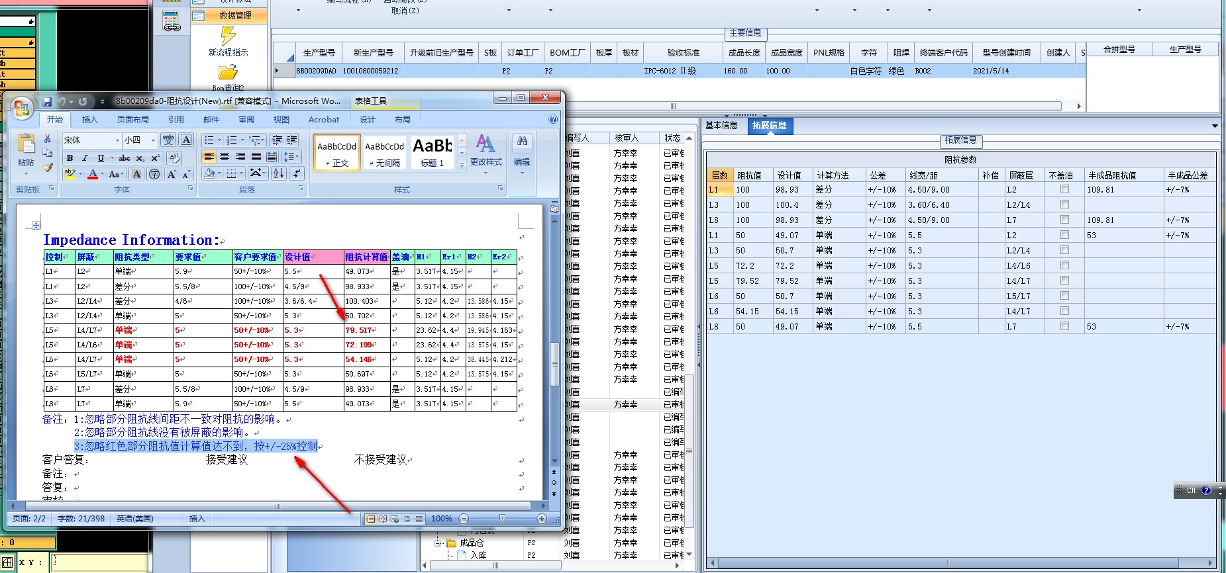Toggle 不盖油 checkbox for L5 72.2 row
This screenshot has height=573, width=1226.
(1064, 265)
